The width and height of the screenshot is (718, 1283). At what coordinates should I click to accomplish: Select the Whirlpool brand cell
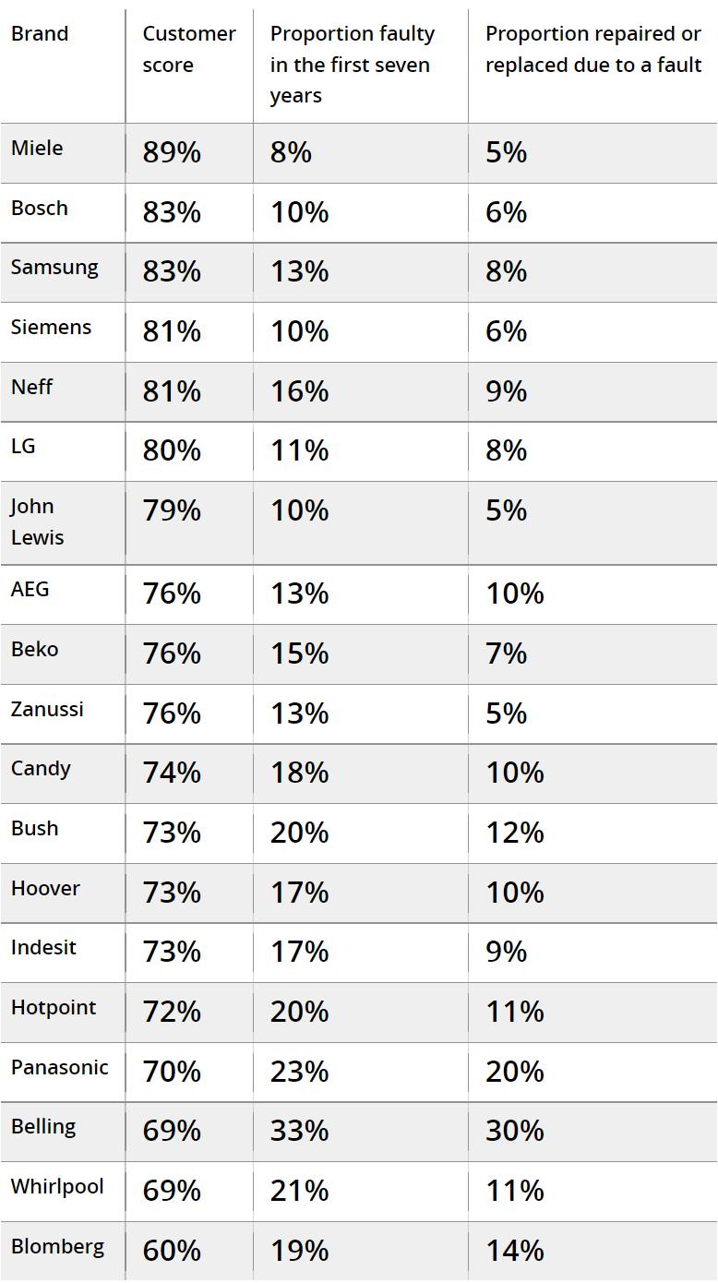(x=57, y=1187)
